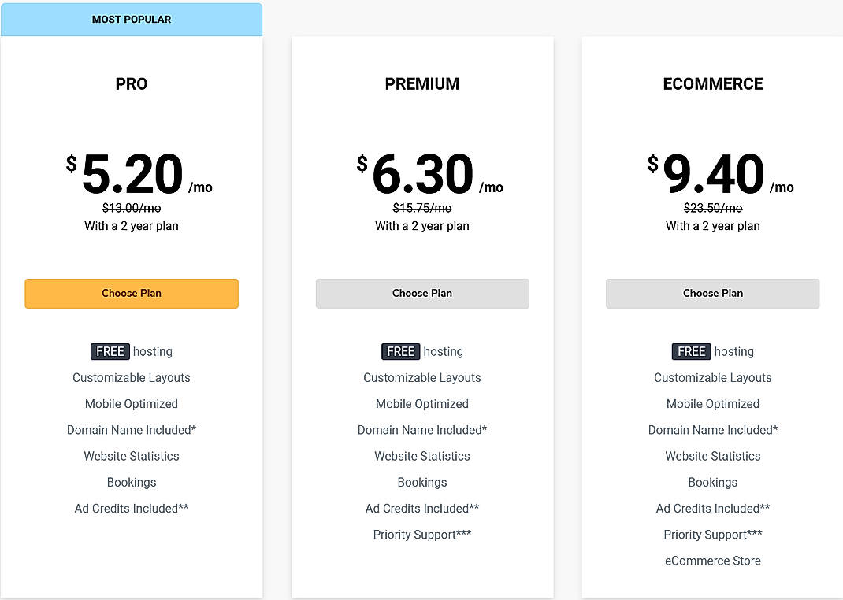This screenshot has width=843, height=600.
Task: Click Priority Support in the eCommerce column
Action: click(x=712, y=534)
